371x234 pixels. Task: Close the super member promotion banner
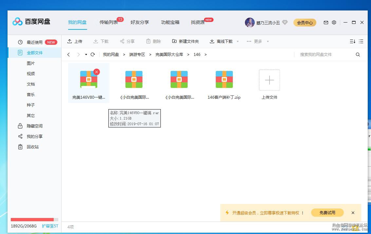(353, 213)
